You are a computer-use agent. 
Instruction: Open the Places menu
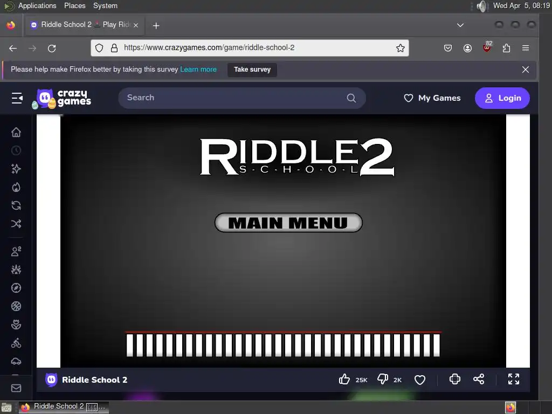(74, 5)
